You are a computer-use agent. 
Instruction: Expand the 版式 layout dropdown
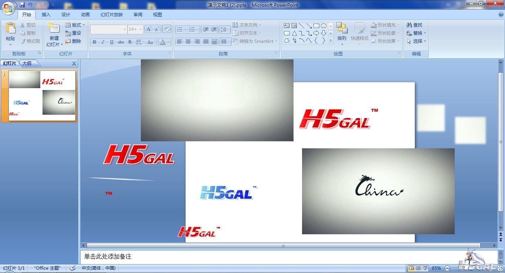coord(75,25)
